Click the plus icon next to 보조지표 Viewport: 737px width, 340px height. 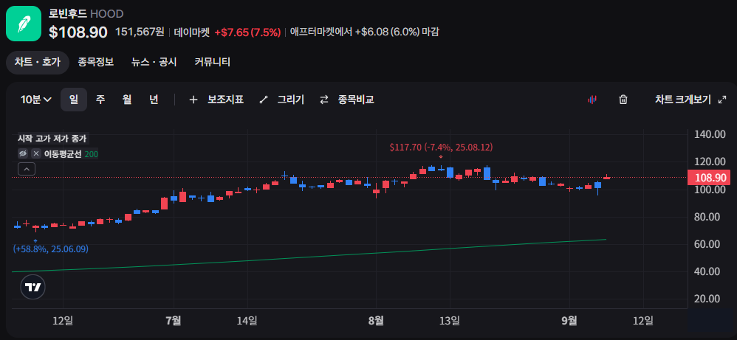193,100
